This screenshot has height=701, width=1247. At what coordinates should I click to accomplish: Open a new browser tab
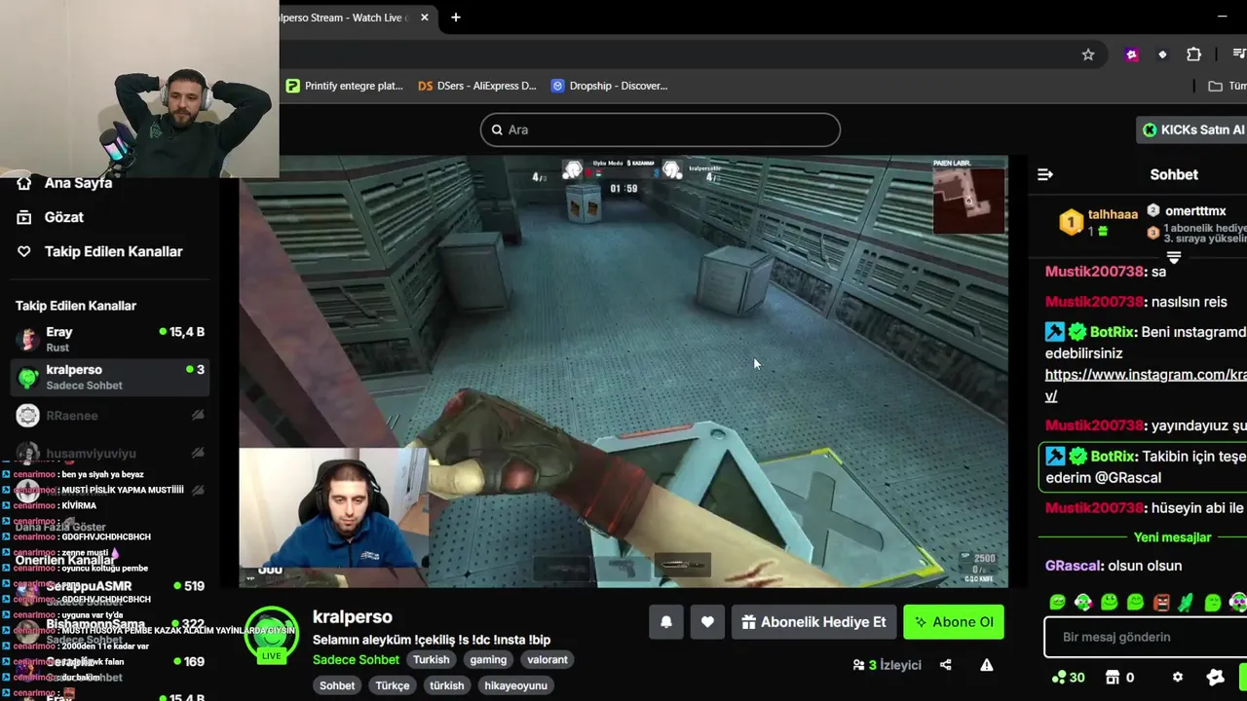click(x=455, y=18)
